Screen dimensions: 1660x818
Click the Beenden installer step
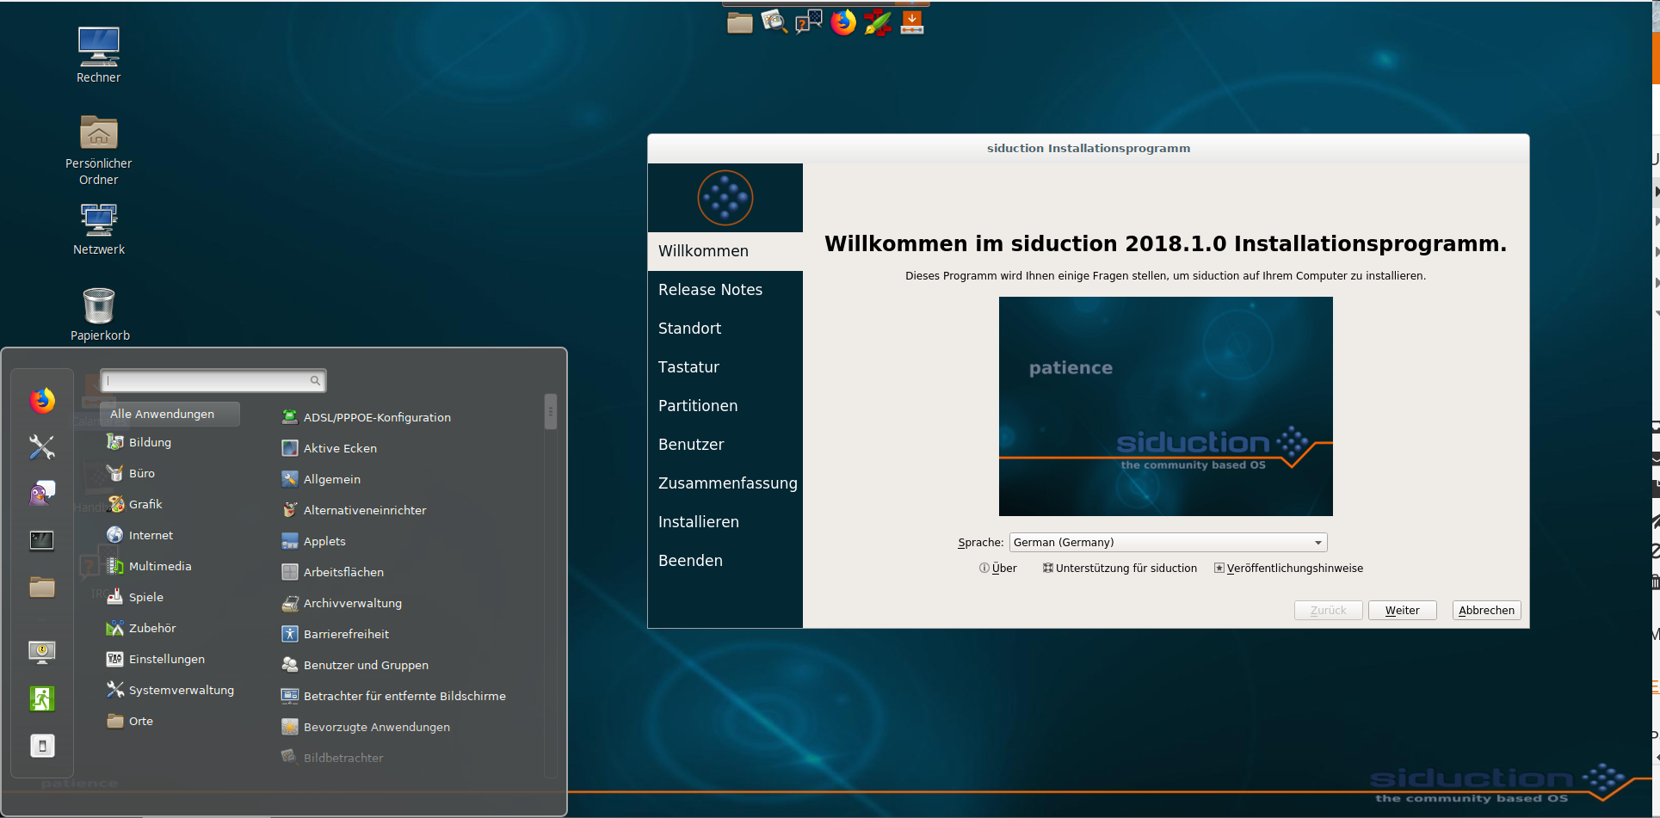pos(725,561)
